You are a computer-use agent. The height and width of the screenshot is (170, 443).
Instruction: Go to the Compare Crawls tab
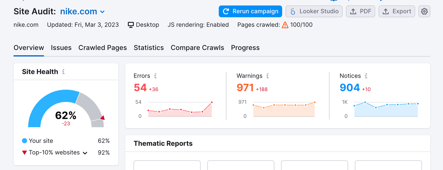pos(197,48)
